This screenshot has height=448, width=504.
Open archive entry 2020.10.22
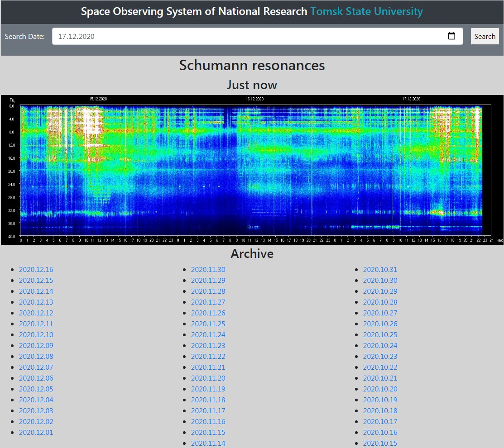coord(380,367)
